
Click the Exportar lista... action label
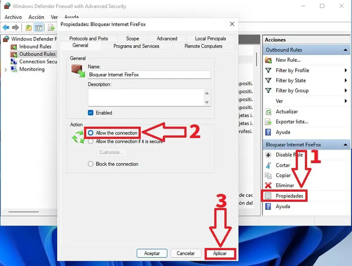pyautogui.click(x=292, y=122)
